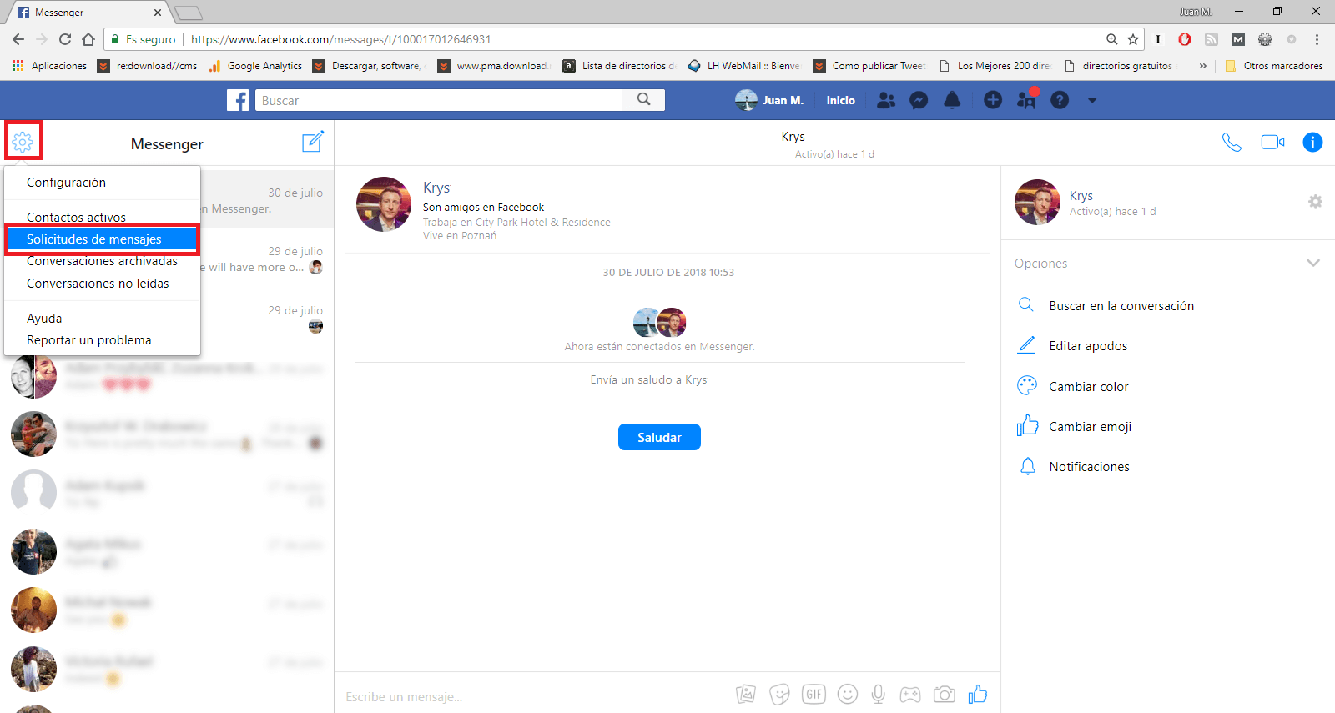Open Juan M. profile link
This screenshot has width=1335, height=713.
769,100
